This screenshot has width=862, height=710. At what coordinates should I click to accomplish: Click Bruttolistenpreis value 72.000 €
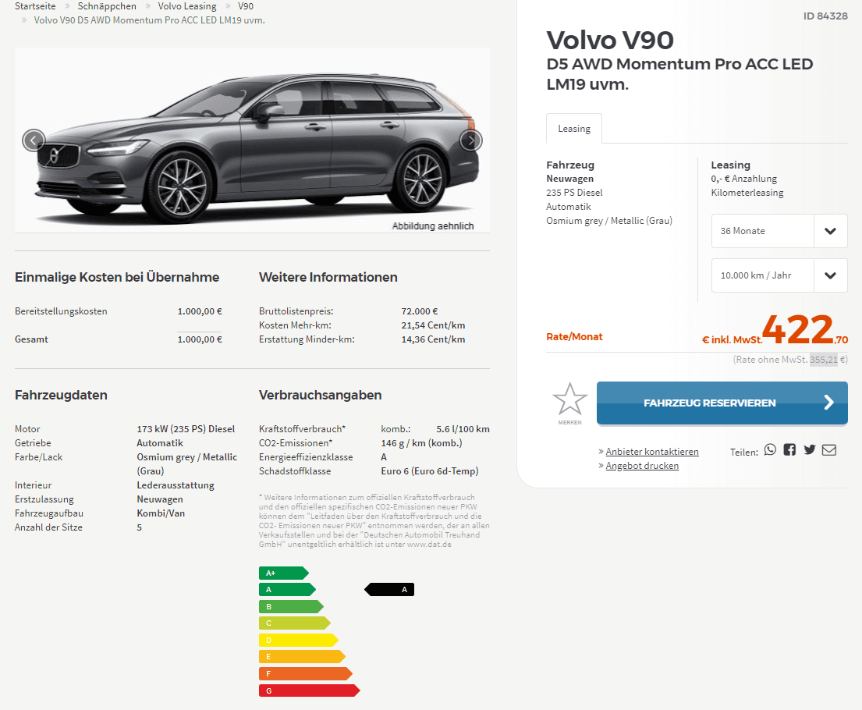[x=420, y=311]
